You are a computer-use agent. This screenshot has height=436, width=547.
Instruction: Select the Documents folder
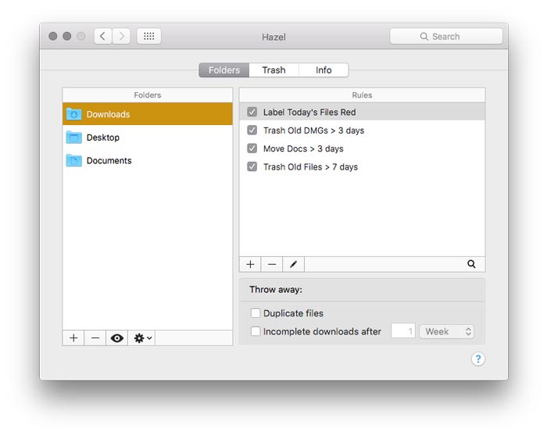148,160
